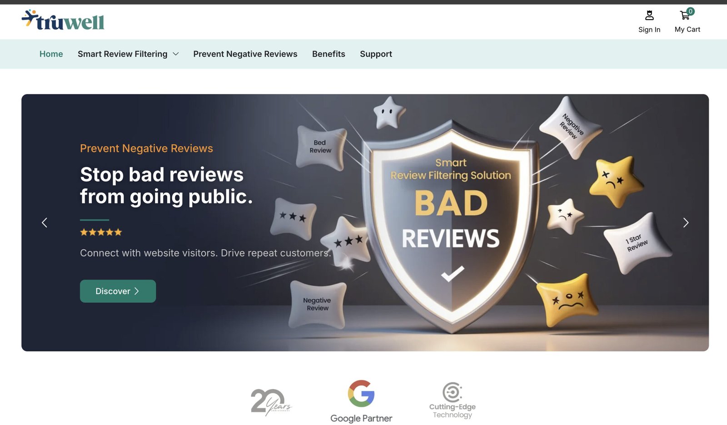Open Prevent Negative Reviews nav item
The height and width of the screenshot is (425, 727).
tap(245, 54)
